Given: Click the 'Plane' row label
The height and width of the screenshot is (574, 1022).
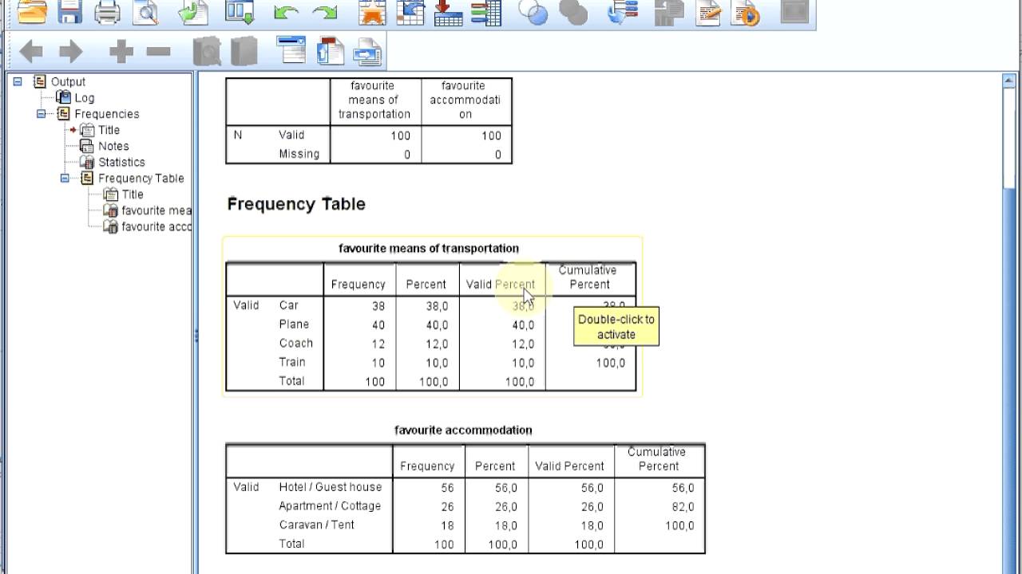Looking at the screenshot, I should 294,324.
